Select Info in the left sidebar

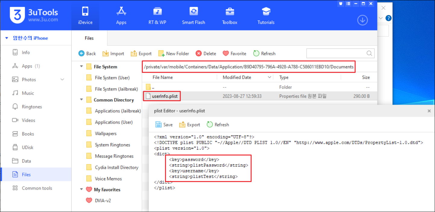[x=36, y=52]
